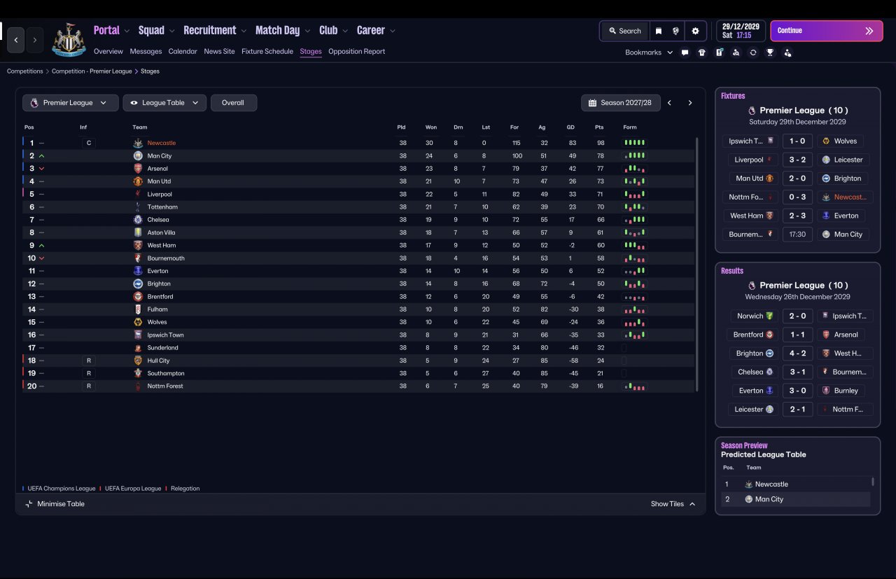Show the next season with right arrow

point(690,103)
